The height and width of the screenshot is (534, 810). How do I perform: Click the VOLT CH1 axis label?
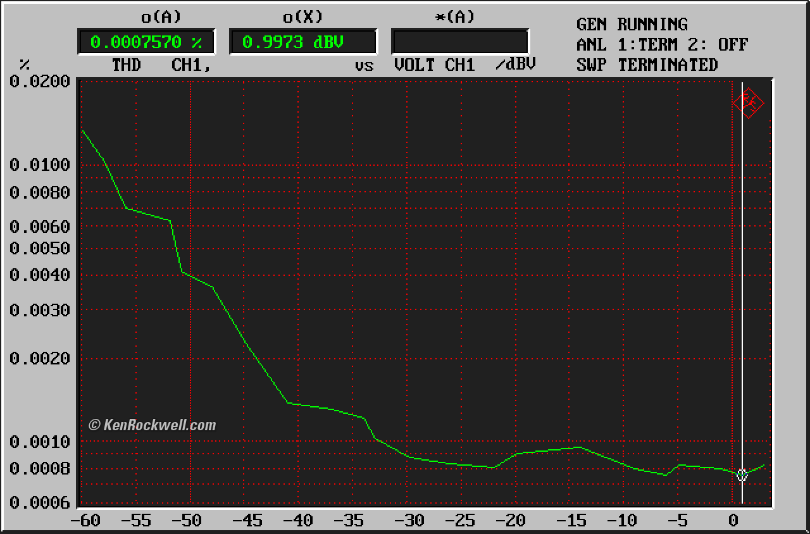434,65
